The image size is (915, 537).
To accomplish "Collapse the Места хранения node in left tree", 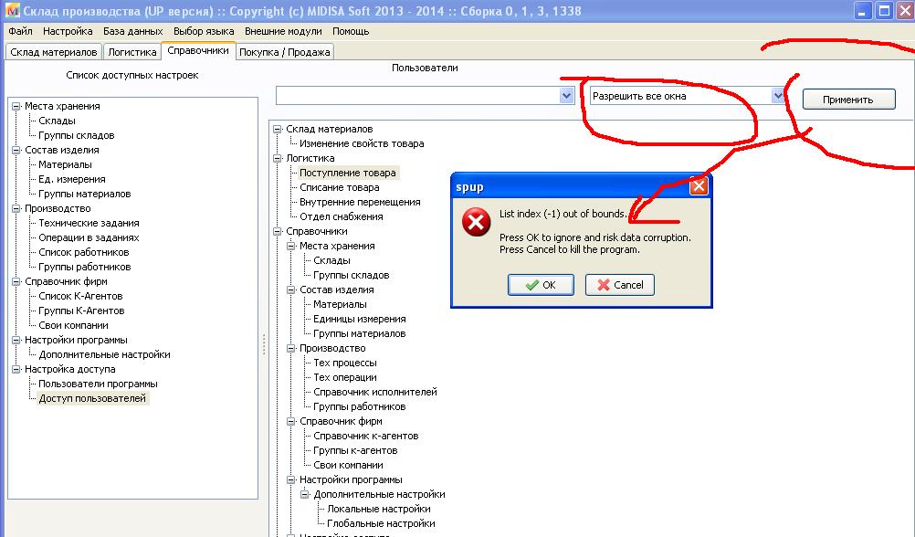I will pyautogui.click(x=16, y=106).
